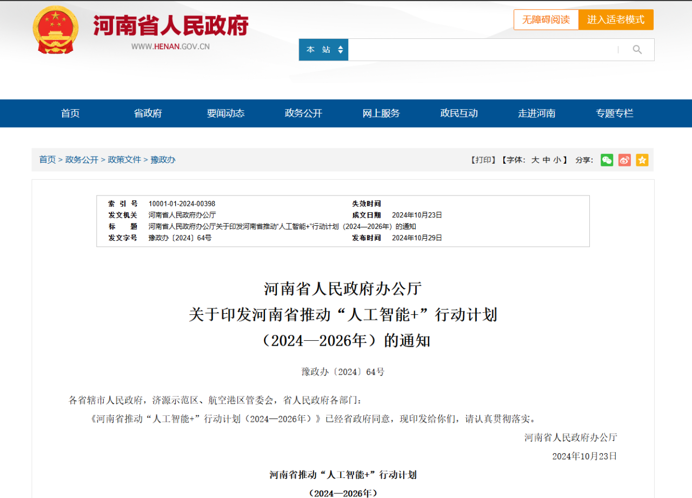The height and width of the screenshot is (498, 692).
Task: Open the 政策文件 breadcrumb link
Action: tap(124, 160)
